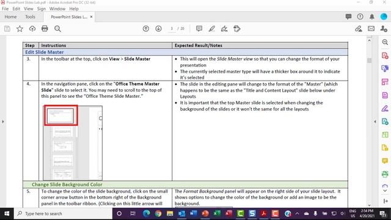Viewport: 391px width, 220px height.
Task: Click the Save file icon in the toolbar
Action: (7, 29)
